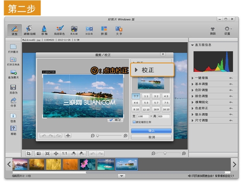Click 追加图片 add image in sidebar
Image resolution: width=244 pixels, height=186 pixels.
[13, 74]
